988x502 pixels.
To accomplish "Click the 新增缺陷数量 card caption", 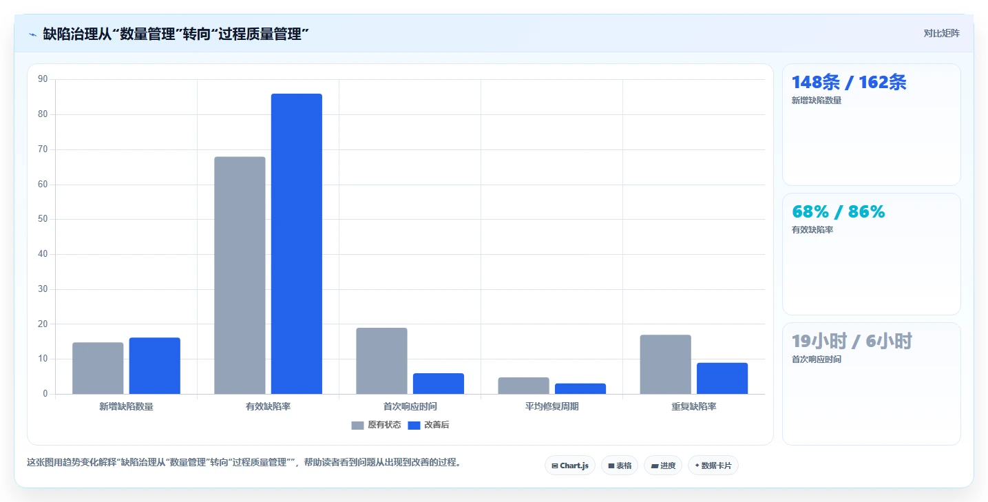I will pos(817,101).
